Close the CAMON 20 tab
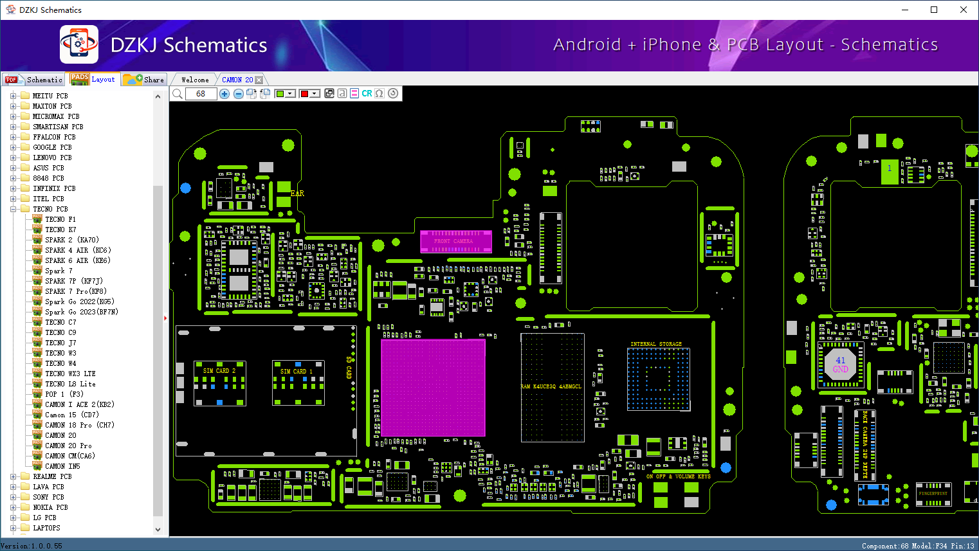Image resolution: width=979 pixels, height=551 pixels. click(x=259, y=80)
